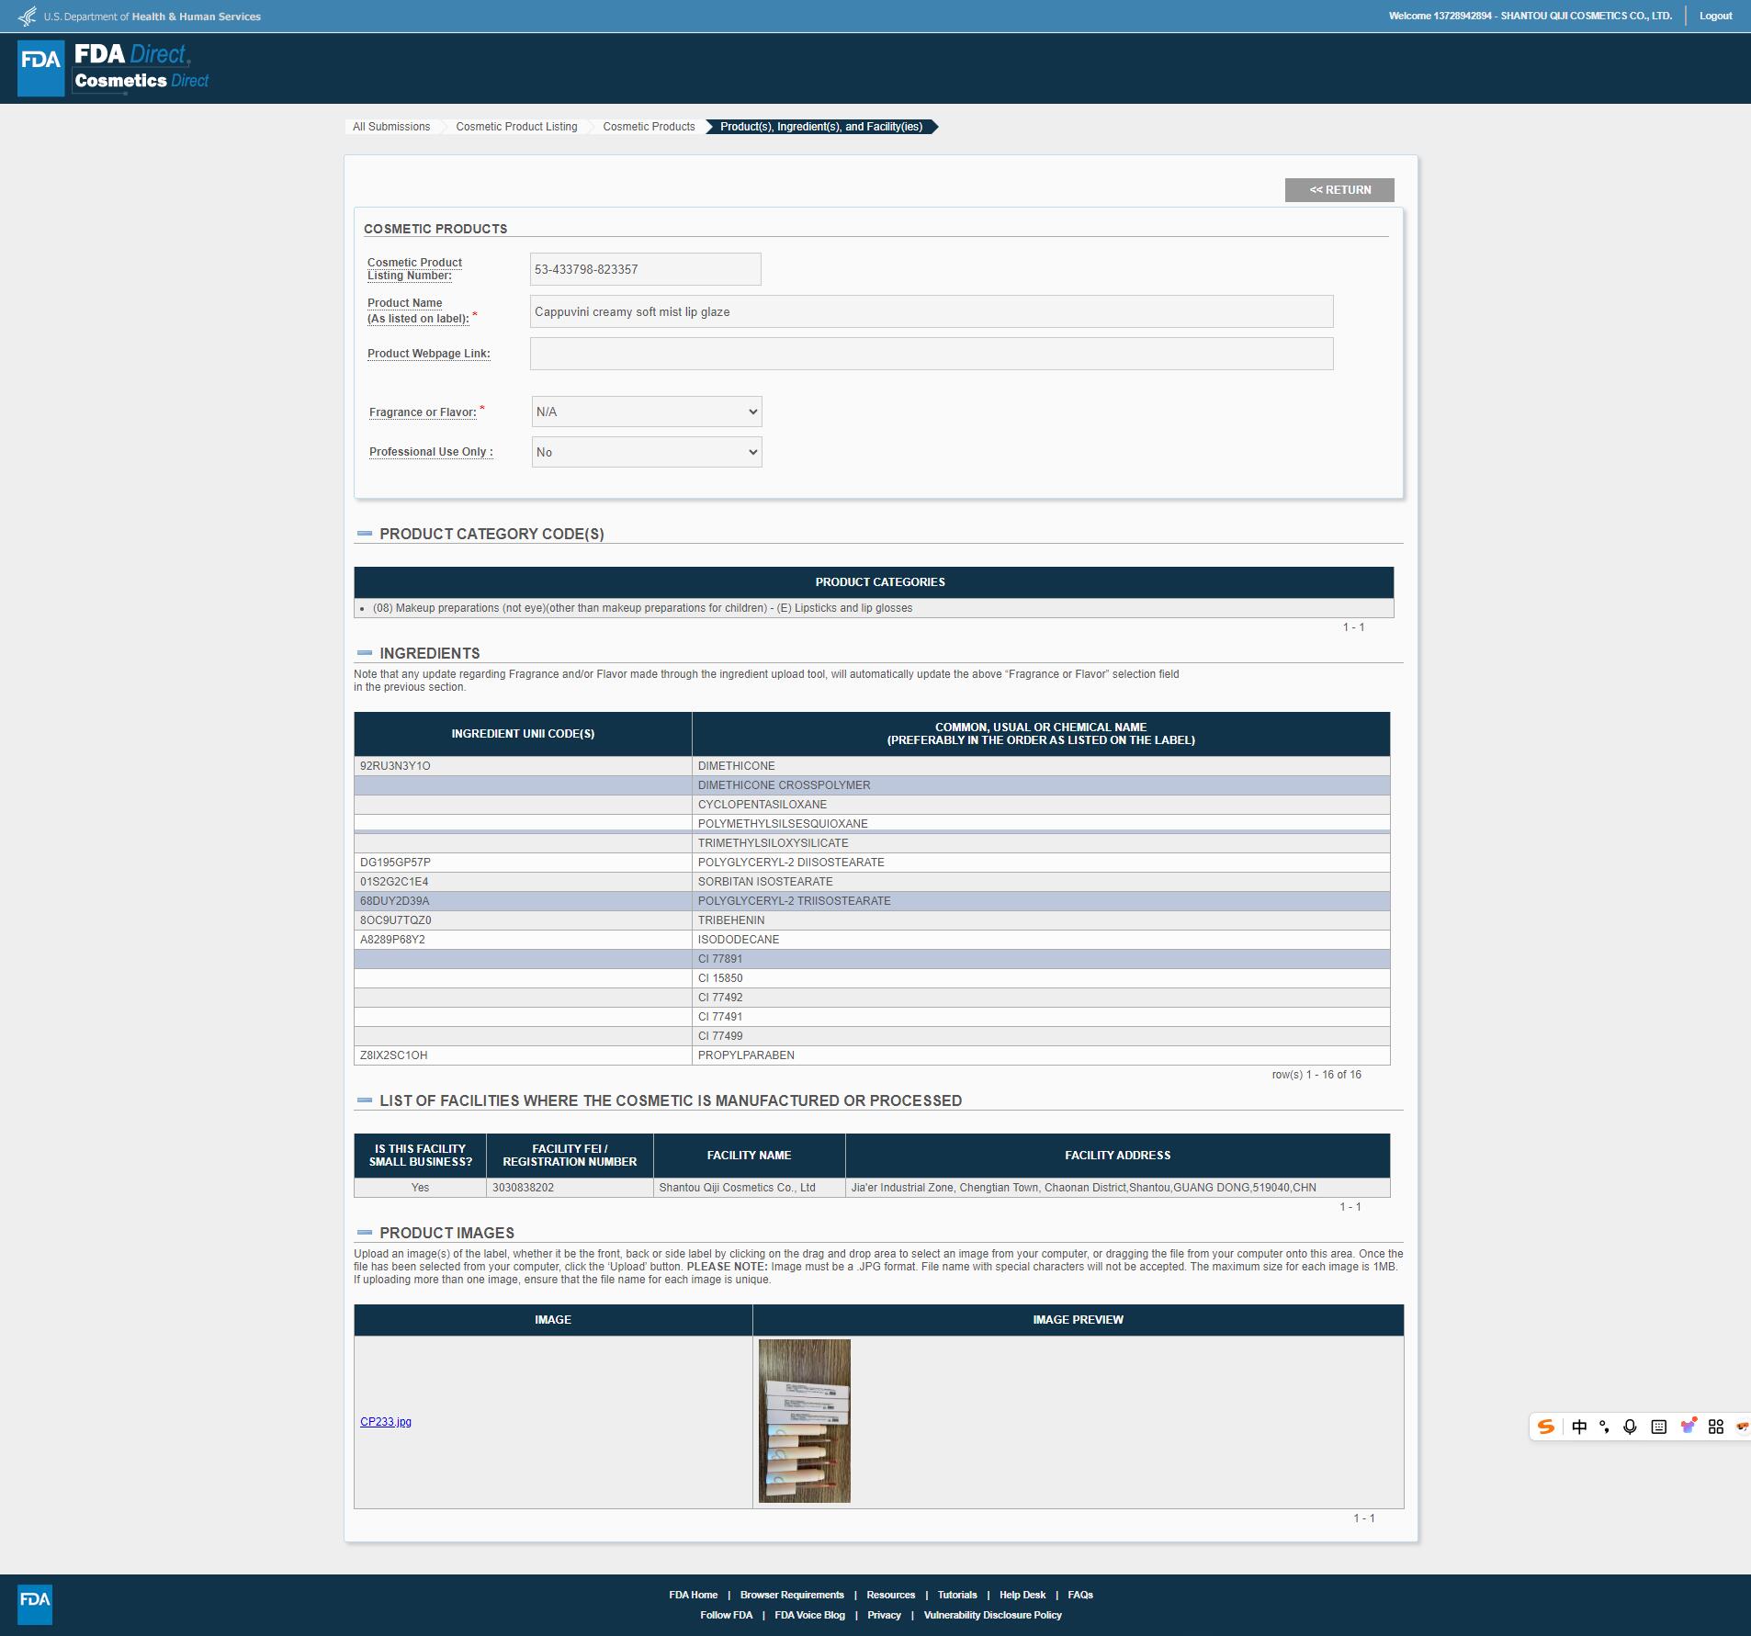Open the Professional Use Only dropdown
Viewport: 1751px width, 1636px height.
(x=647, y=452)
